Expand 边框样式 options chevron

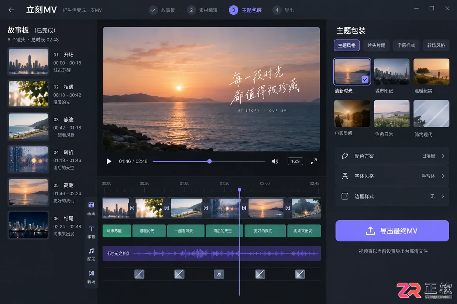(443, 196)
